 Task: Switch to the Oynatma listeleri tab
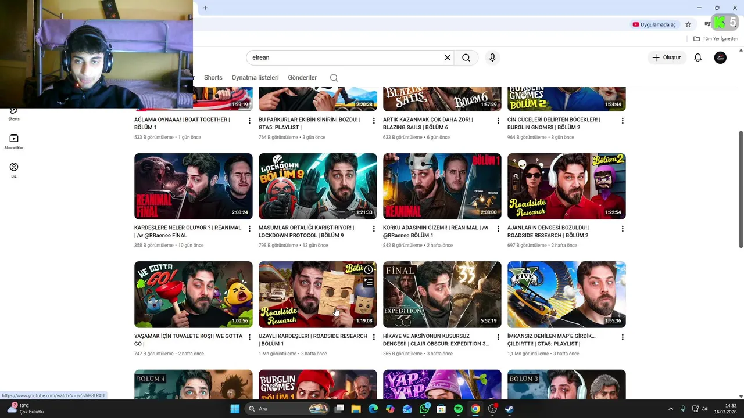[255, 78]
